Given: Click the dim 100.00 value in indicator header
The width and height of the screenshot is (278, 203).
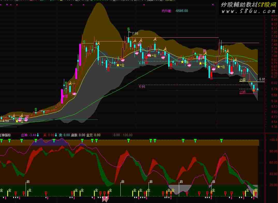Looking at the screenshot, I should (127, 135).
